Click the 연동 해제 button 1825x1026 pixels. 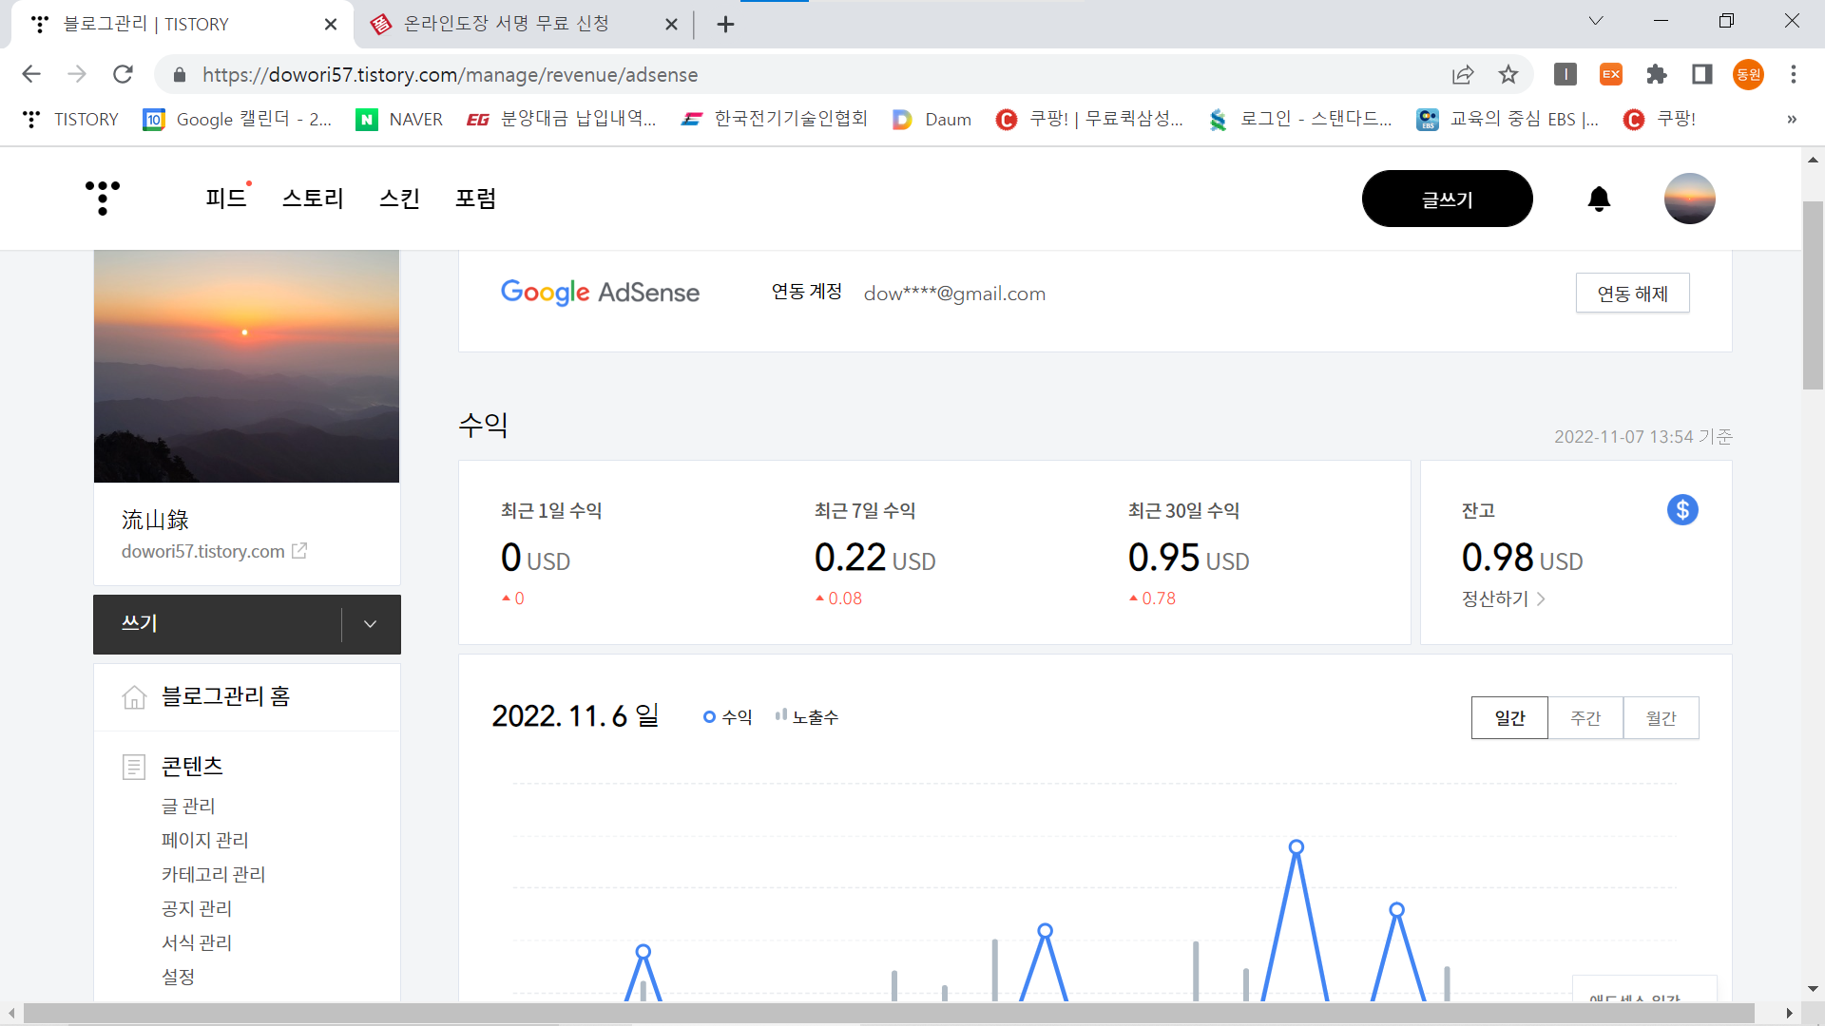tap(1632, 294)
